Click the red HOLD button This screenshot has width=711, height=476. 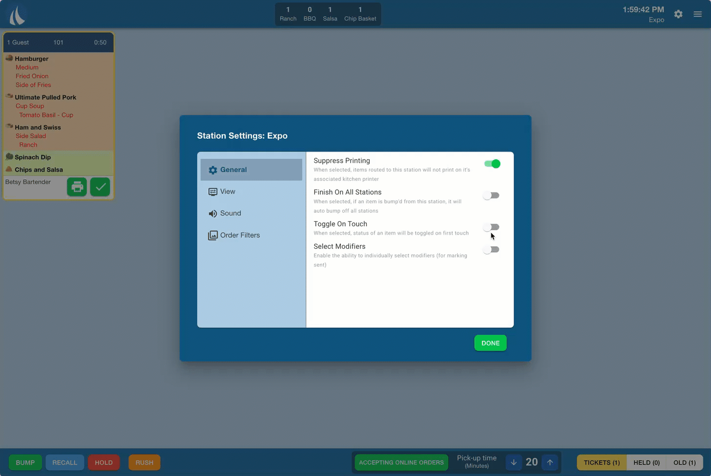pyautogui.click(x=104, y=462)
